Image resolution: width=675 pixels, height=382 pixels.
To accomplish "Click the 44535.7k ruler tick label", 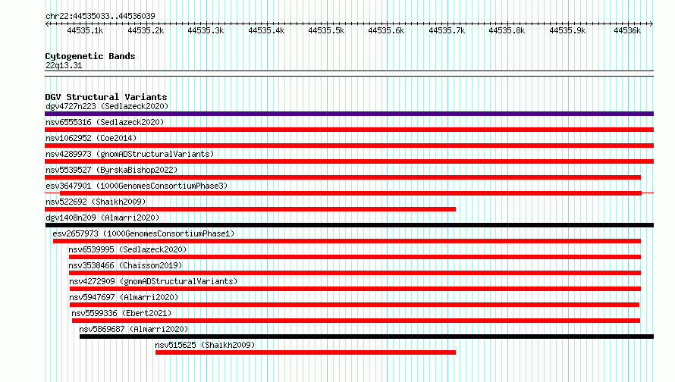I will pyautogui.click(x=447, y=30).
